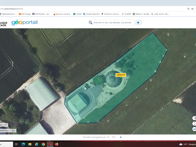Focus the 'Chercher un lieu' search field

tap(112, 22)
